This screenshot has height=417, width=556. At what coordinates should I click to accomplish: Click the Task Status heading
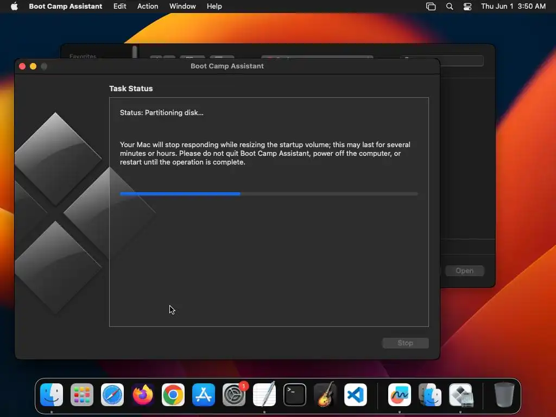(131, 89)
